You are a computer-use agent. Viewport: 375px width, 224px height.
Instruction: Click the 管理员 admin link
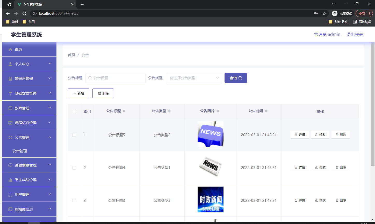327,35
